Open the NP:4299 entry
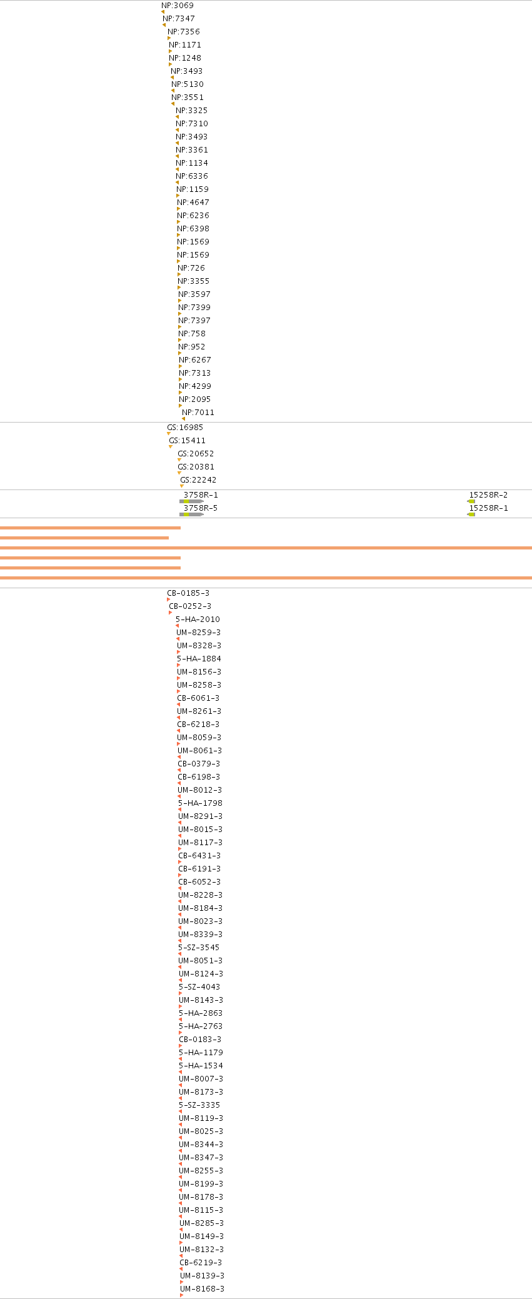 (x=195, y=386)
